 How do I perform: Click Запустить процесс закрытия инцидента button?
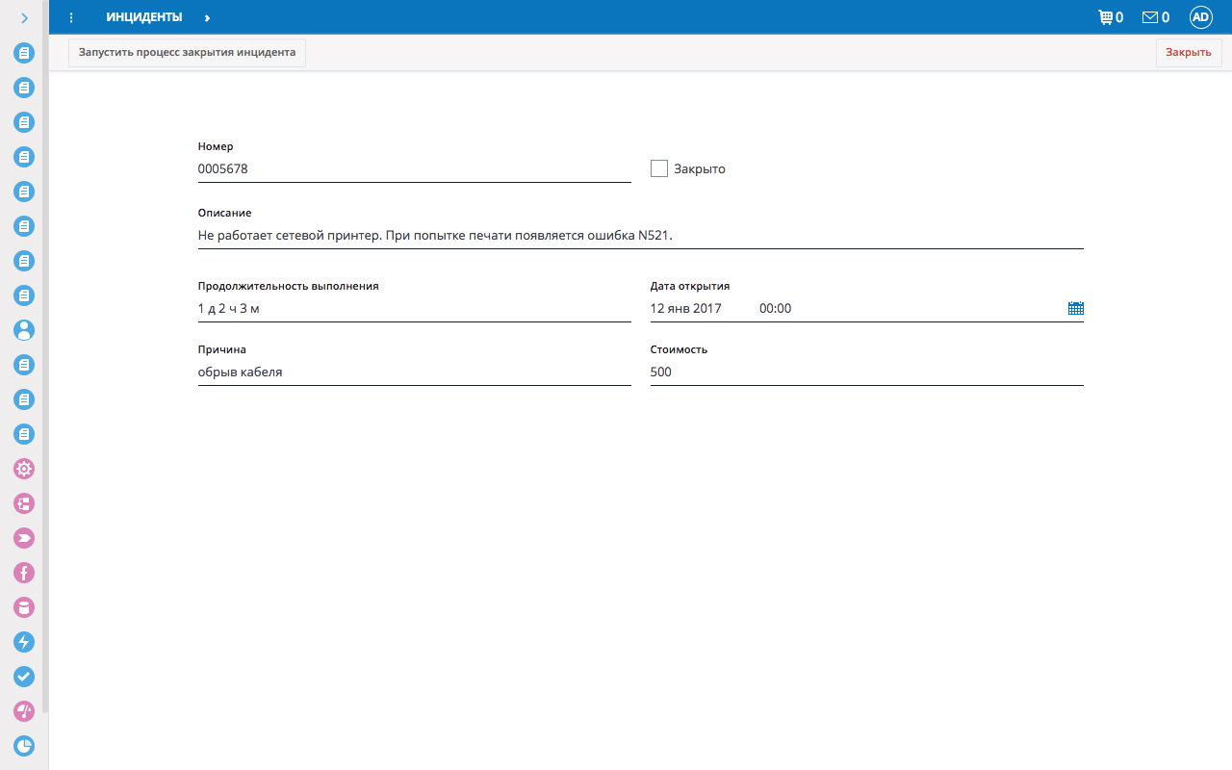point(187,53)
